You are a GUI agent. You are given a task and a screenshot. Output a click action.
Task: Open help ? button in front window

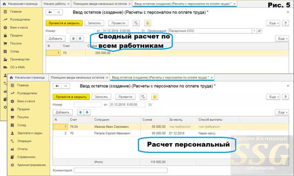pyautogui.click(x=285, y=97)
